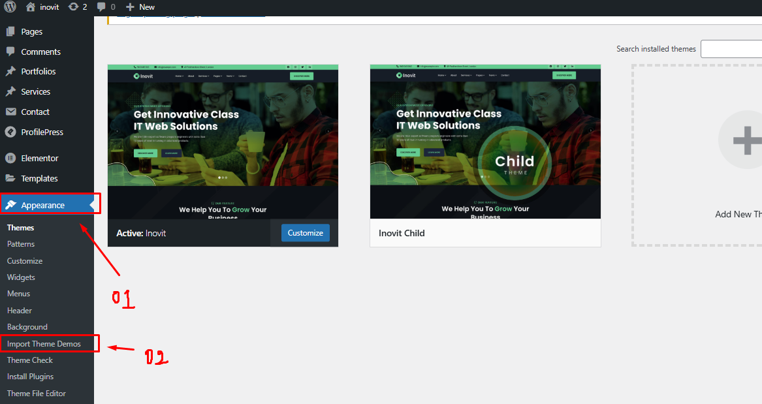Click the Comments sidebar icon
The height and width of the screenshot is (404, 762).
tap(10, 52)
